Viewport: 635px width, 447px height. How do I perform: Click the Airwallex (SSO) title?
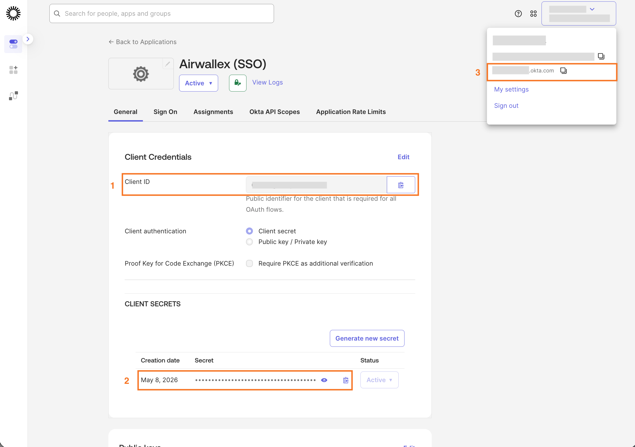coord(223,64)
